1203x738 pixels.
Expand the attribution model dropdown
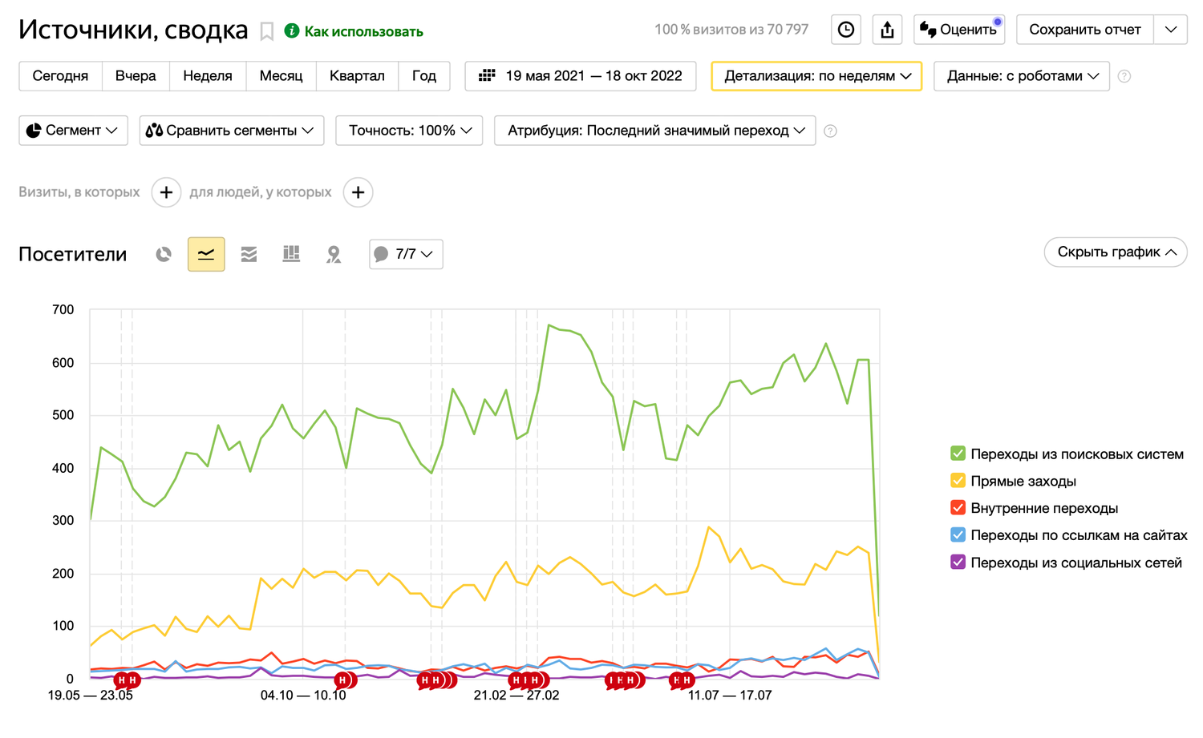tap(655, 131)
